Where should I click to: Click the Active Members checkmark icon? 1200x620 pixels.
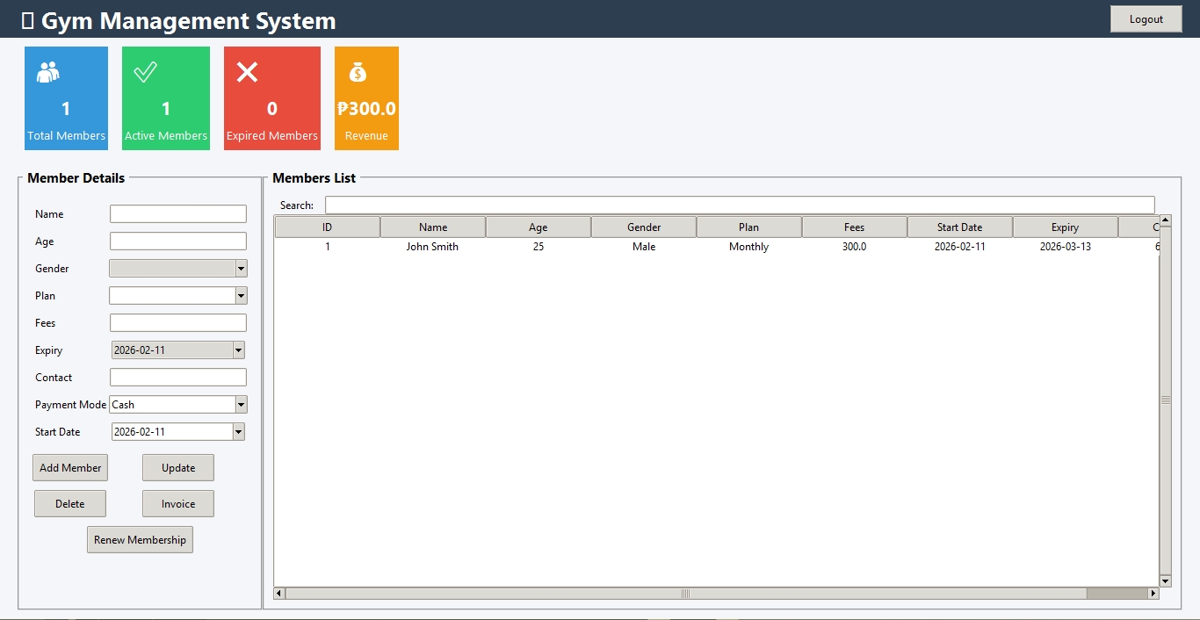145,72
